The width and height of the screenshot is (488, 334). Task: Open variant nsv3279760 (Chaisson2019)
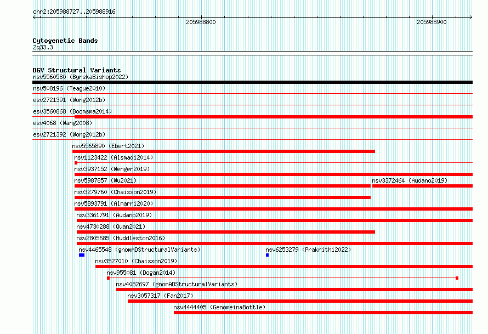(x=115, y=192)
